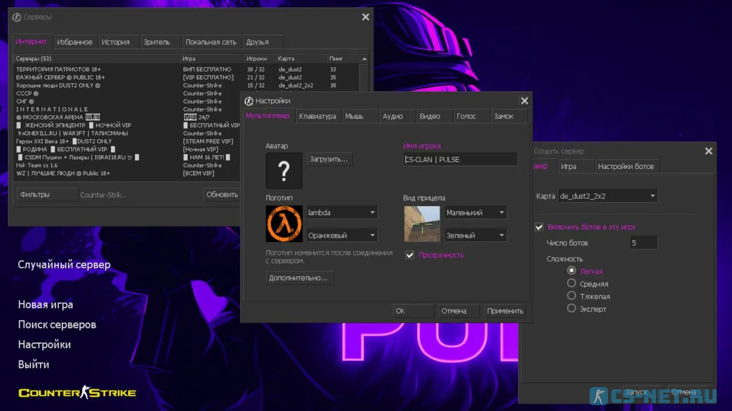Open the Мультиплеер tab

tap(268, 116)
